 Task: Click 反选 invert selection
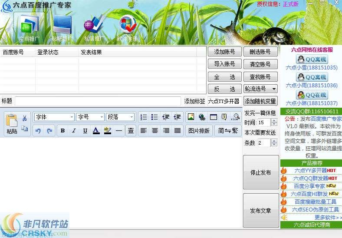[x=225, y=89]
